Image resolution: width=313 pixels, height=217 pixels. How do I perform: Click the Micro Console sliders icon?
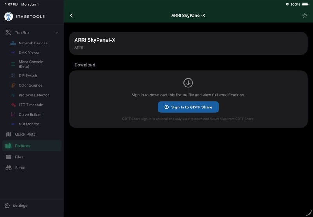point(13,64)
